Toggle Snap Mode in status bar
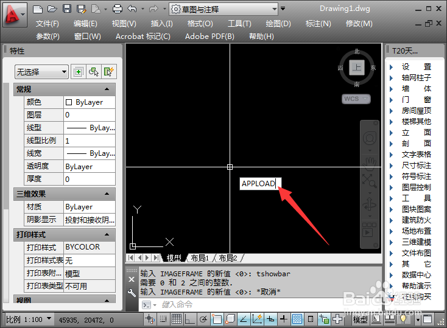The height and width of the screenshot is (328, 447). (163, 319)
